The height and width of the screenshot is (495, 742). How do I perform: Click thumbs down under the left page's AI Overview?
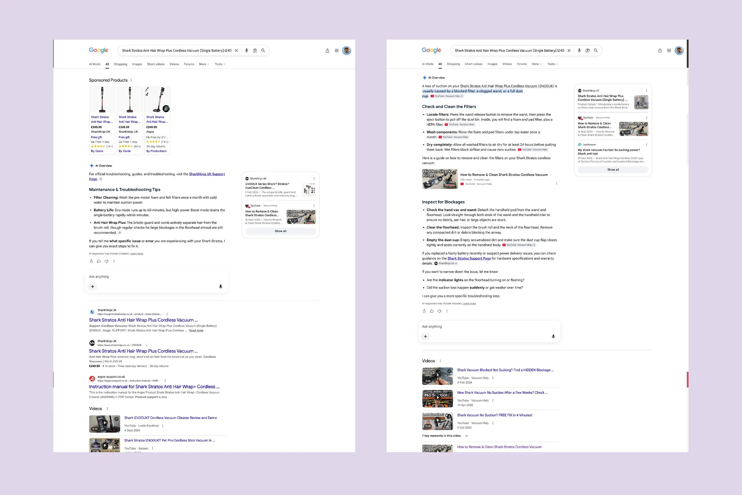coord(106,261)
